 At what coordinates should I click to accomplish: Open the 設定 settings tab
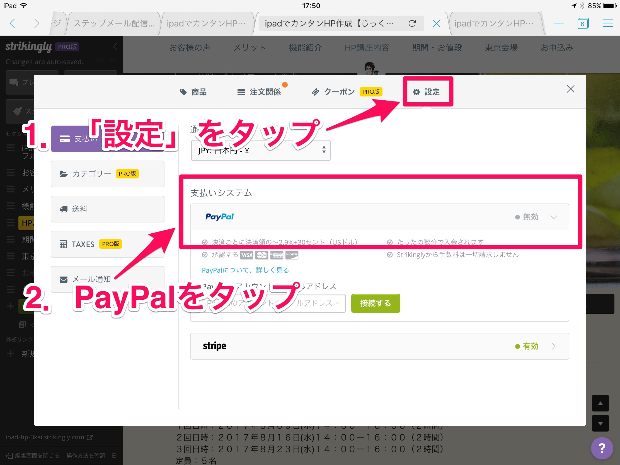coord(426,92)
